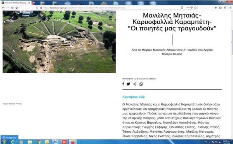Switch to Firefox taskbar button

73,142
